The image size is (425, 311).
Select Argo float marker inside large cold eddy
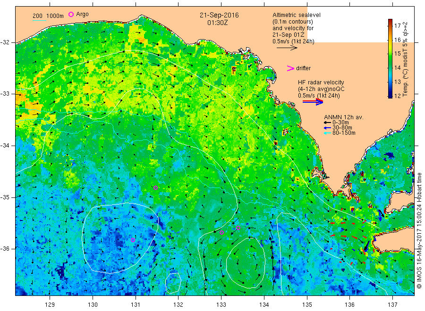(133, 240)
